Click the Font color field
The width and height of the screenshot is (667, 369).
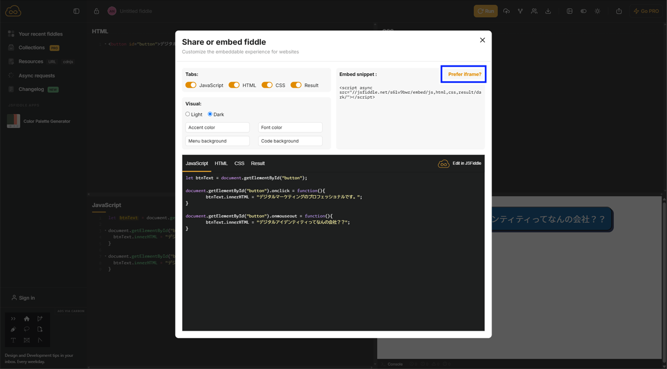tap(290, 128)
